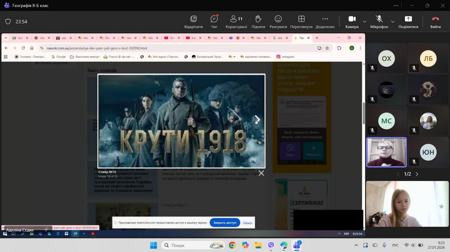This screenshot has width=450, height=252.
Task: Share screen with Поділитися
Action: tap(408, 22)
